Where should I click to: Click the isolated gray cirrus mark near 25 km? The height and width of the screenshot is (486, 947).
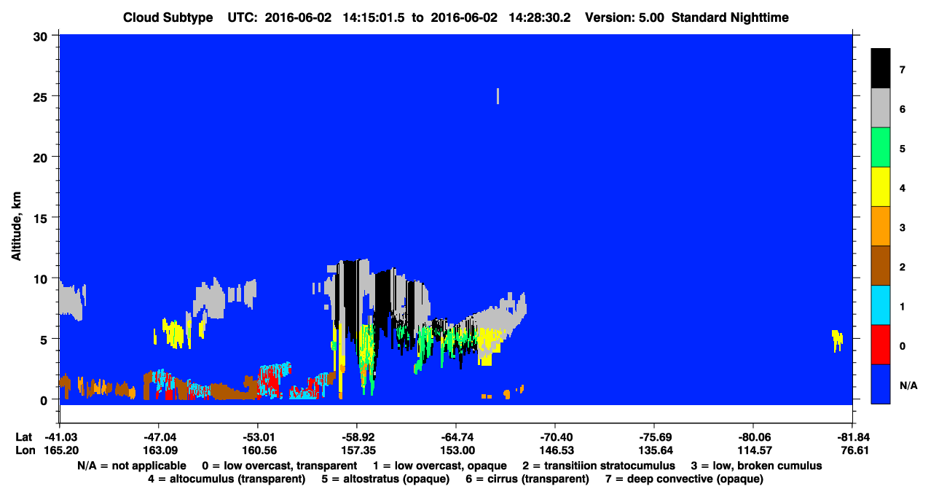pos(498,96)
